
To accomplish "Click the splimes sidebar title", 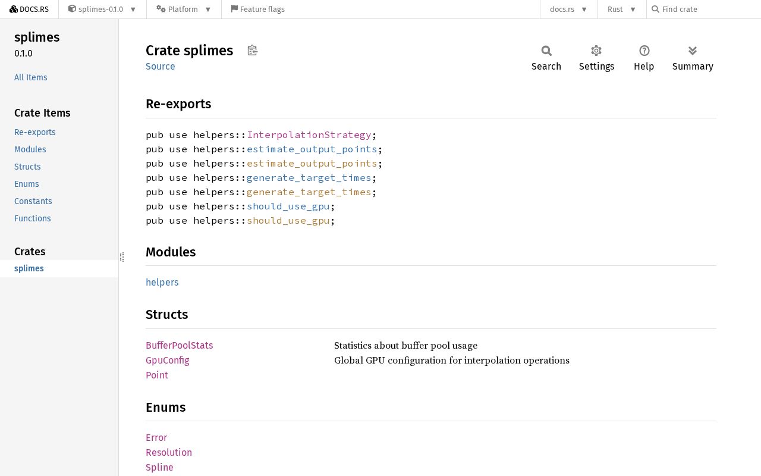I will point(37,37).
